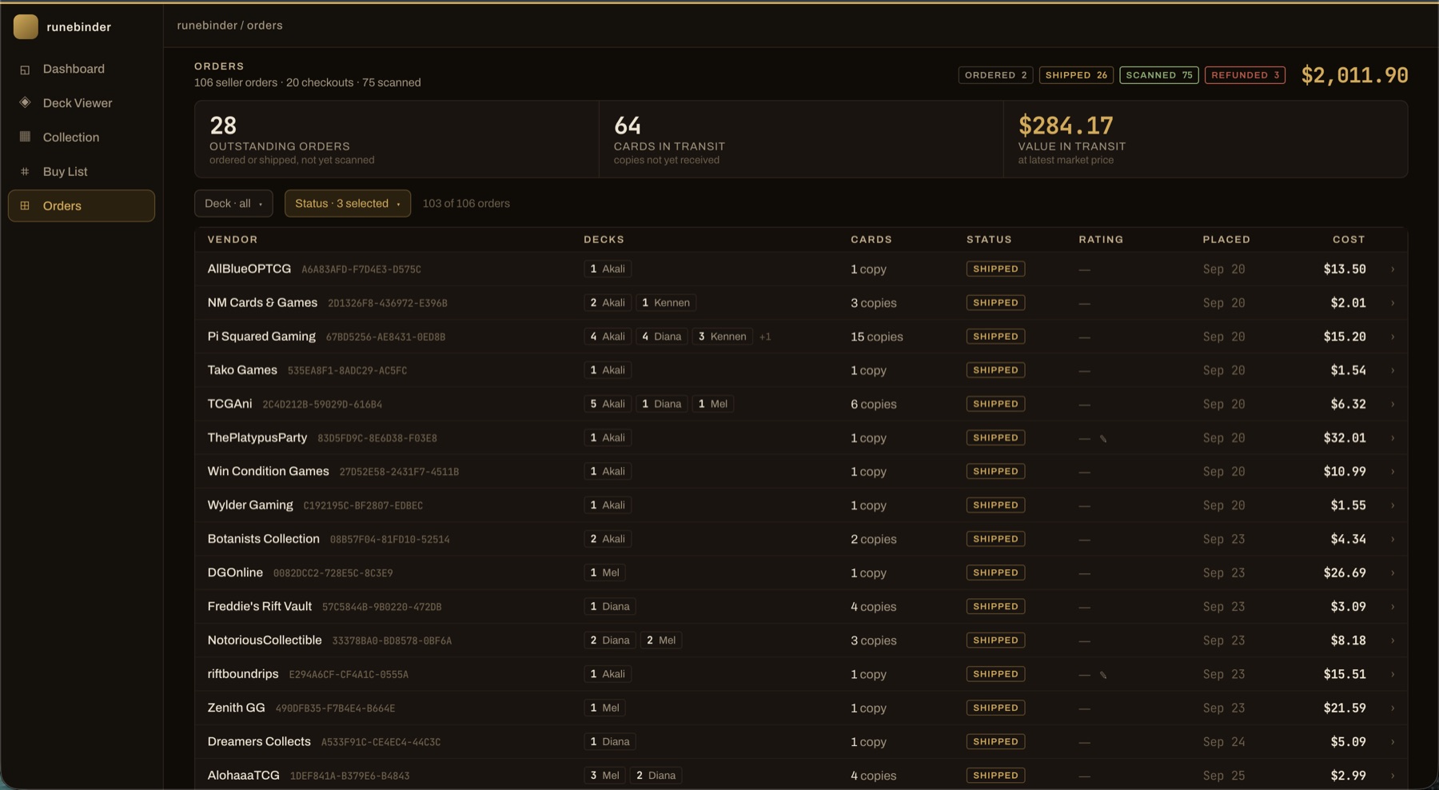Click the 1 Kennen tag for NM Cards & Games
Image resolution: width=1439 pixels, height=790 pixels.
666,303
